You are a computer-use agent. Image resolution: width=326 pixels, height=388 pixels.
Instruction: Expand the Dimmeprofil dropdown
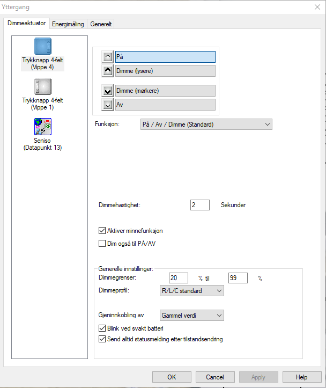click(x=191, y=291)
